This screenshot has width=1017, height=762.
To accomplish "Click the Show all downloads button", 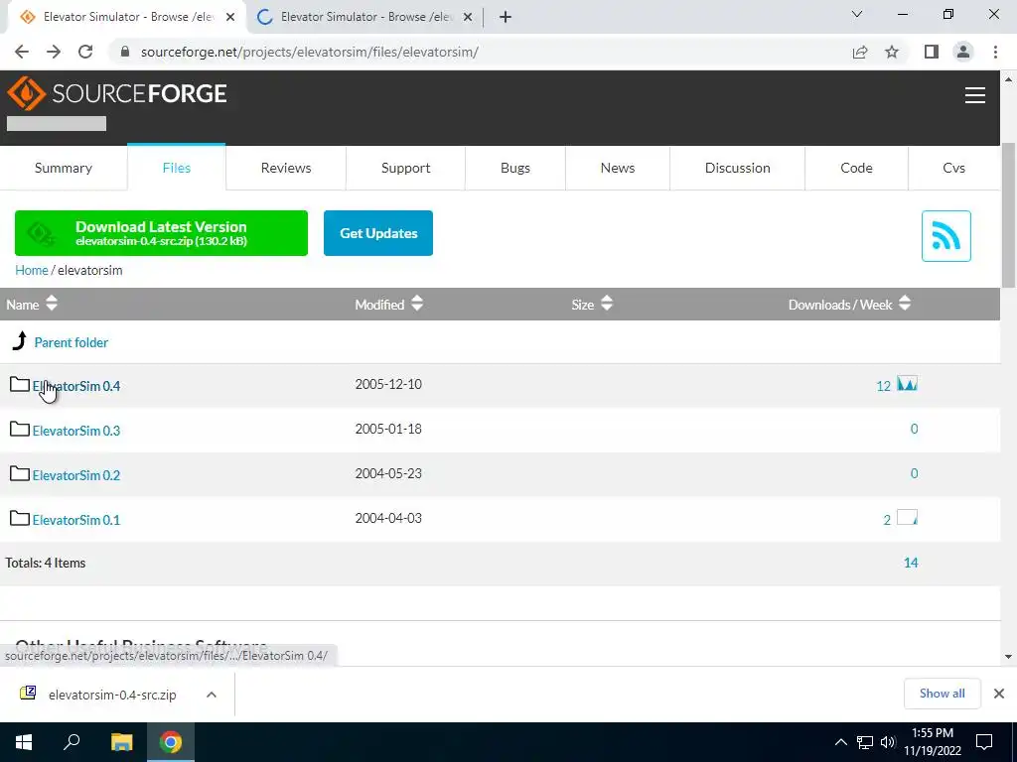I will click(x=942, y=694).
